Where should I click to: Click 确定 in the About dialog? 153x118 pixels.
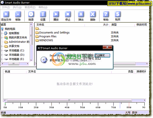coord(102,55)
